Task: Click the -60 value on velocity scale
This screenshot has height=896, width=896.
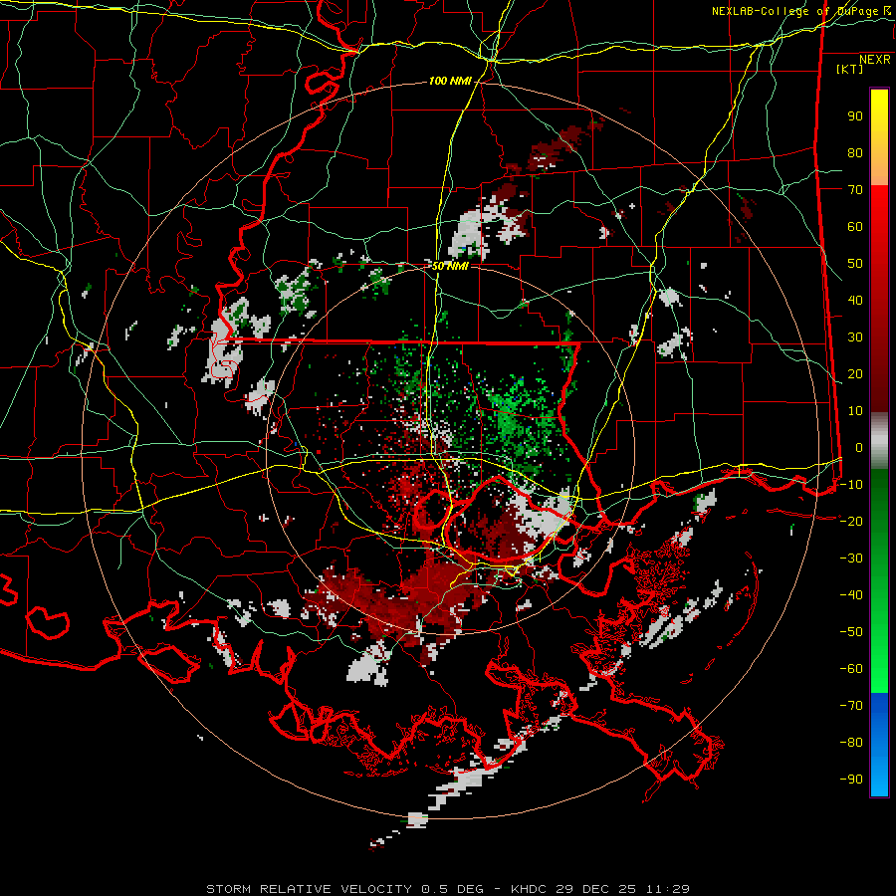Action: (x=851, y=669)
